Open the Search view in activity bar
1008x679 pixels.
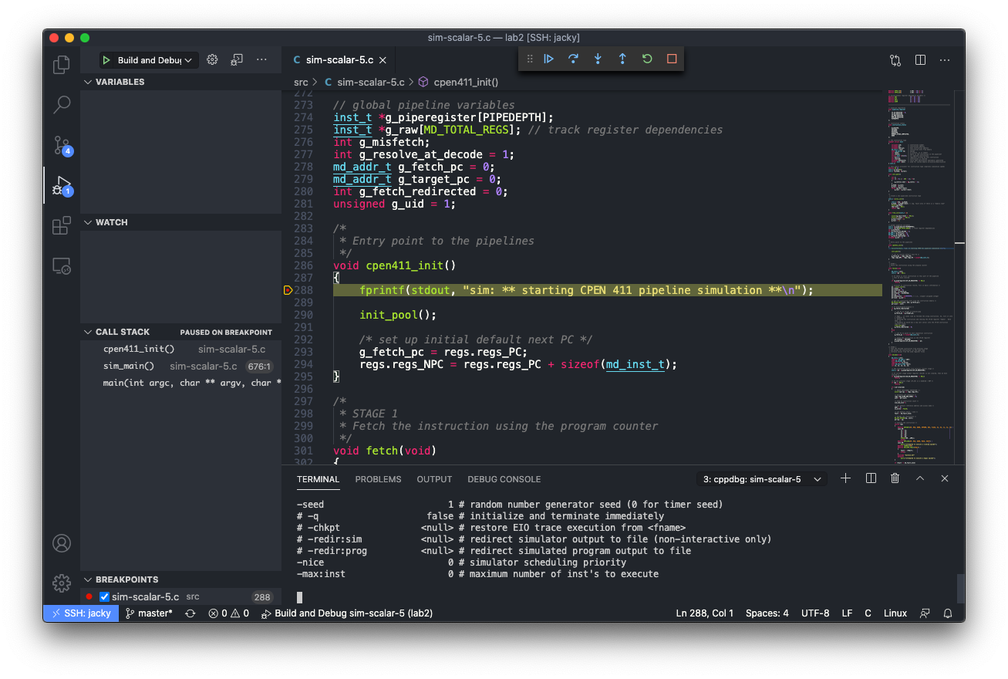[x=62, y=105]
